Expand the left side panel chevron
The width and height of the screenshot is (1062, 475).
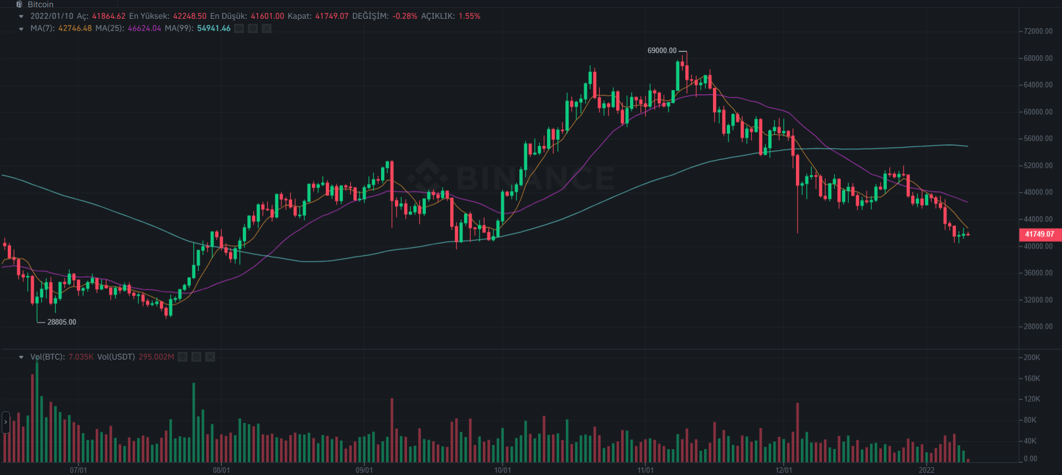click(x=6, y=422)
